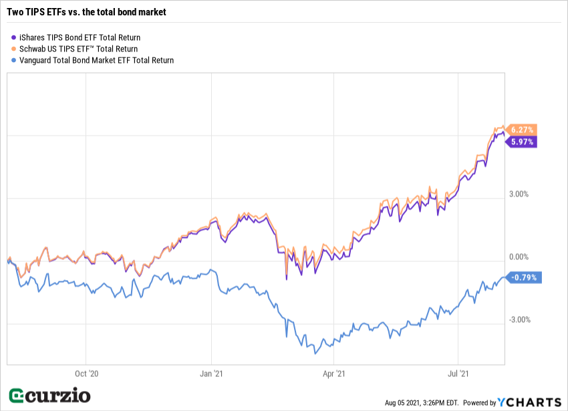Select Schwab US TIPS ETF legend label
The height and width of the screenshot is (411, 568).
click(x=78, y=49)
